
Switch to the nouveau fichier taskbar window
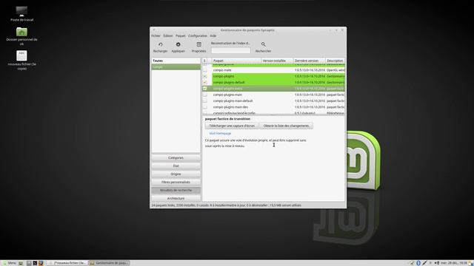67,263
